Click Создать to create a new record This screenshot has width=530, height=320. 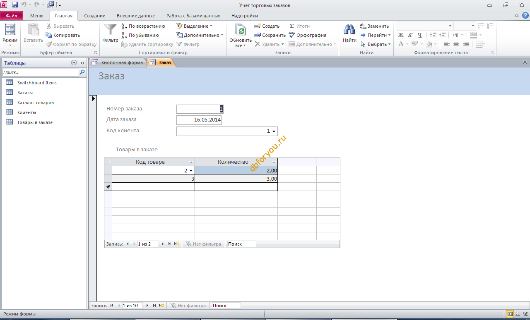(x=267, y=26)
